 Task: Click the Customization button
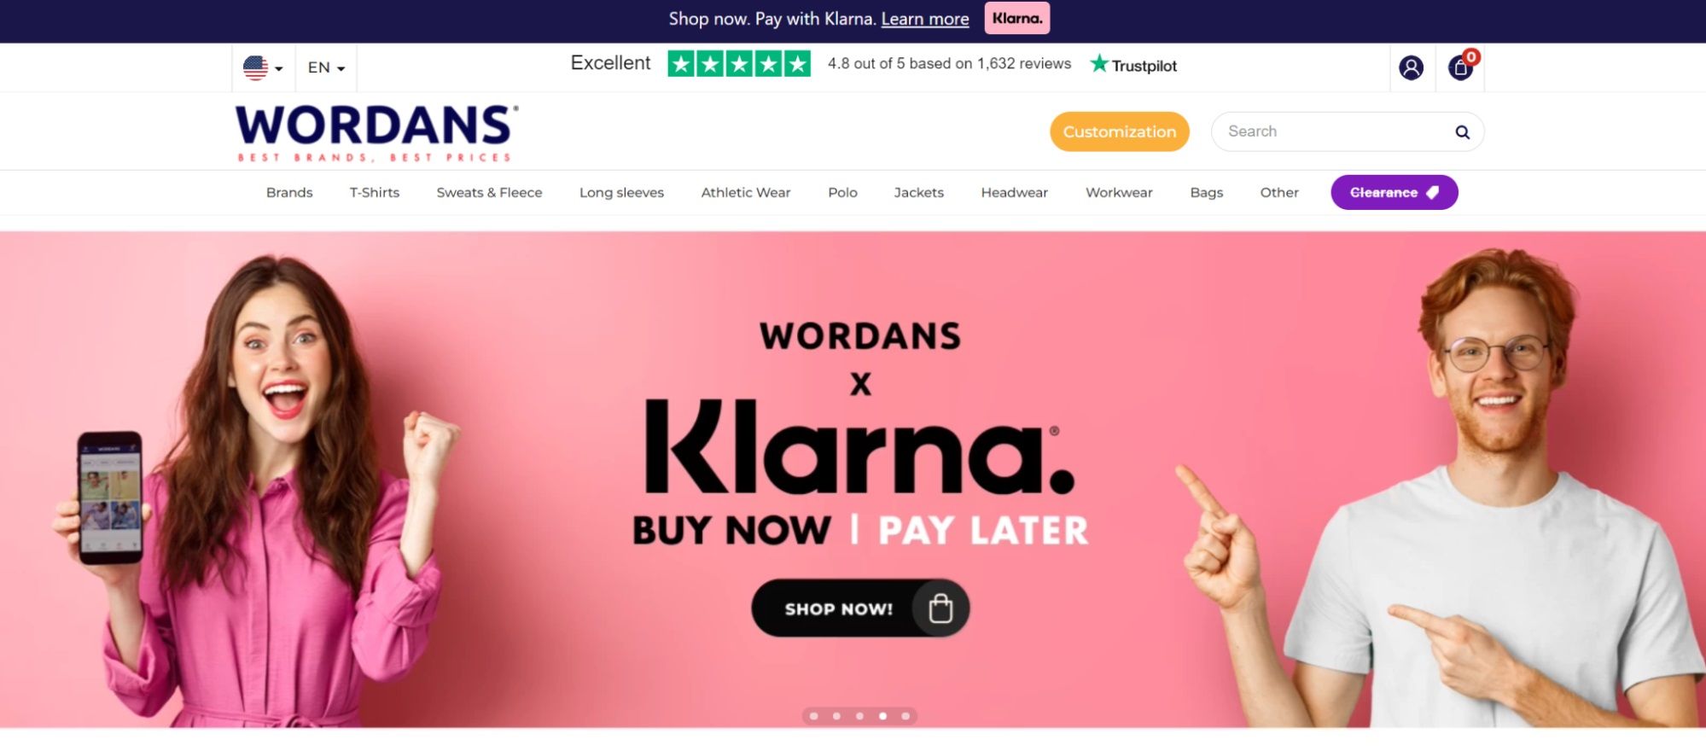(1119, 131)
